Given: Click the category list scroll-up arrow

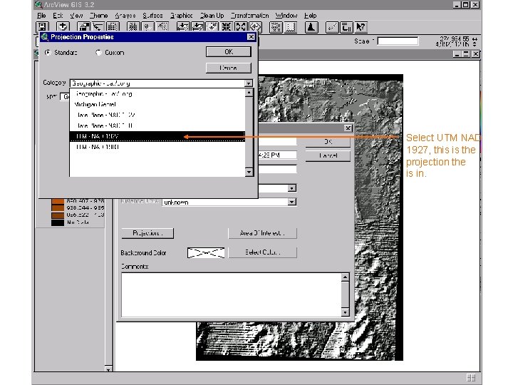Looking at the screenshot, I should tap(249, 93).
